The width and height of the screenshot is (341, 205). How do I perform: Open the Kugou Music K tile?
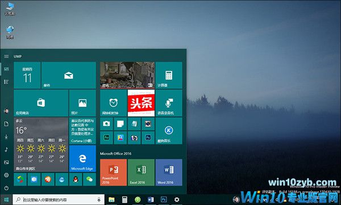[x=169, y=131]
